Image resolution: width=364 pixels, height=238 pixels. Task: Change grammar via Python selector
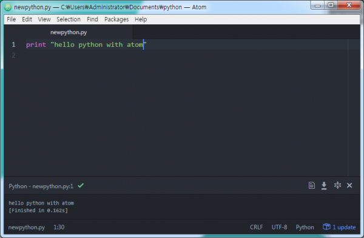[305, 227]
